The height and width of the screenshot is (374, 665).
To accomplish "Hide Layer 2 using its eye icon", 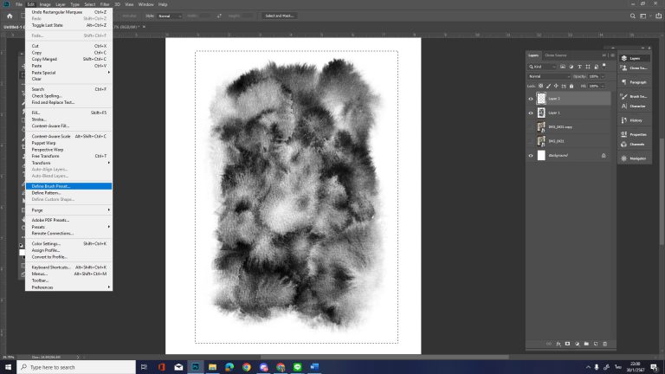I will 531,99.
